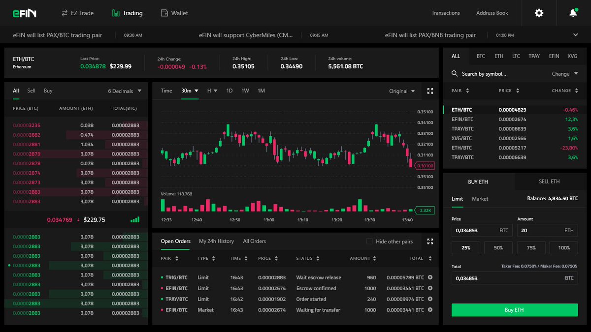Click the order book depth bars icon
The width and height of the screenshot is (591, 332).
(135, 220)
